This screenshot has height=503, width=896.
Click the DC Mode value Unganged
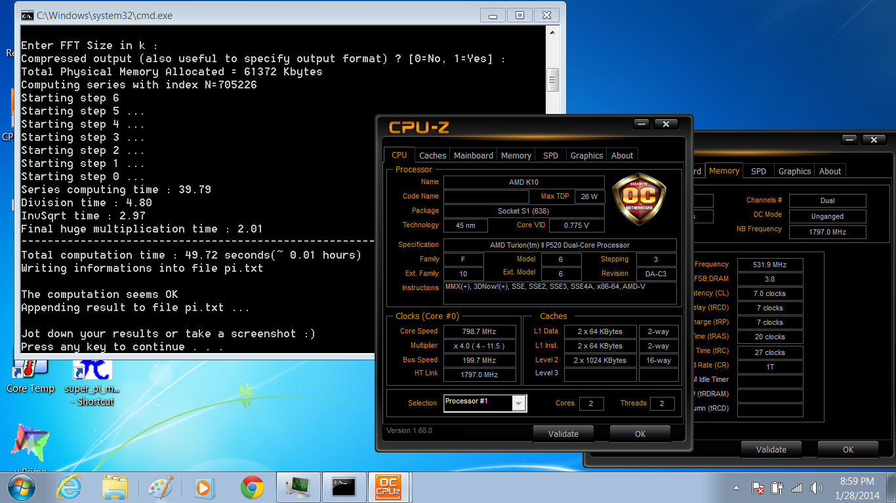coord(827,216)
